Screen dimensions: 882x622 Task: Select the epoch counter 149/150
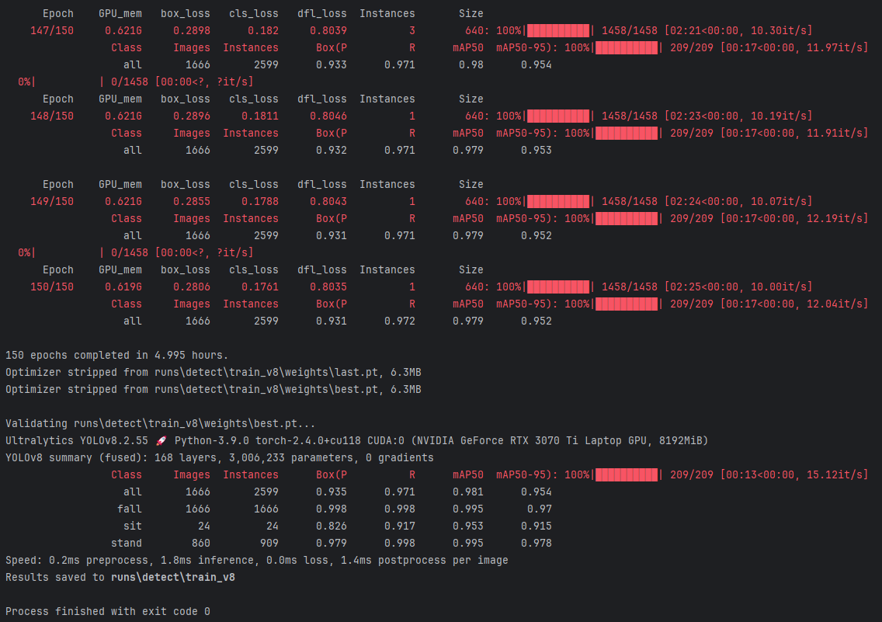(x=52, y=201)
